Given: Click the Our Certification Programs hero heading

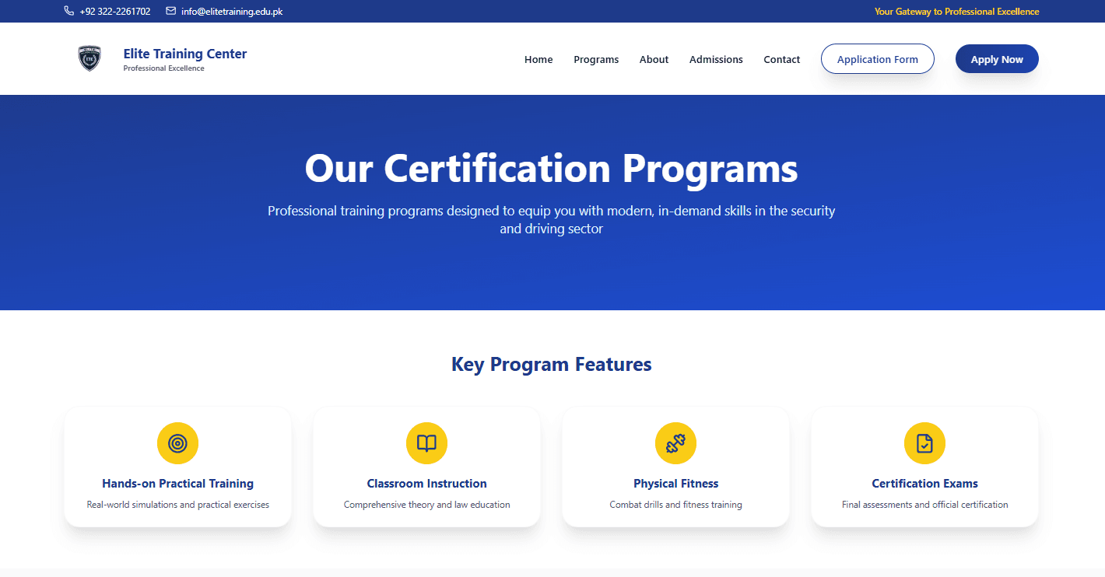Looking at the screenshot, I should point(551,169).
